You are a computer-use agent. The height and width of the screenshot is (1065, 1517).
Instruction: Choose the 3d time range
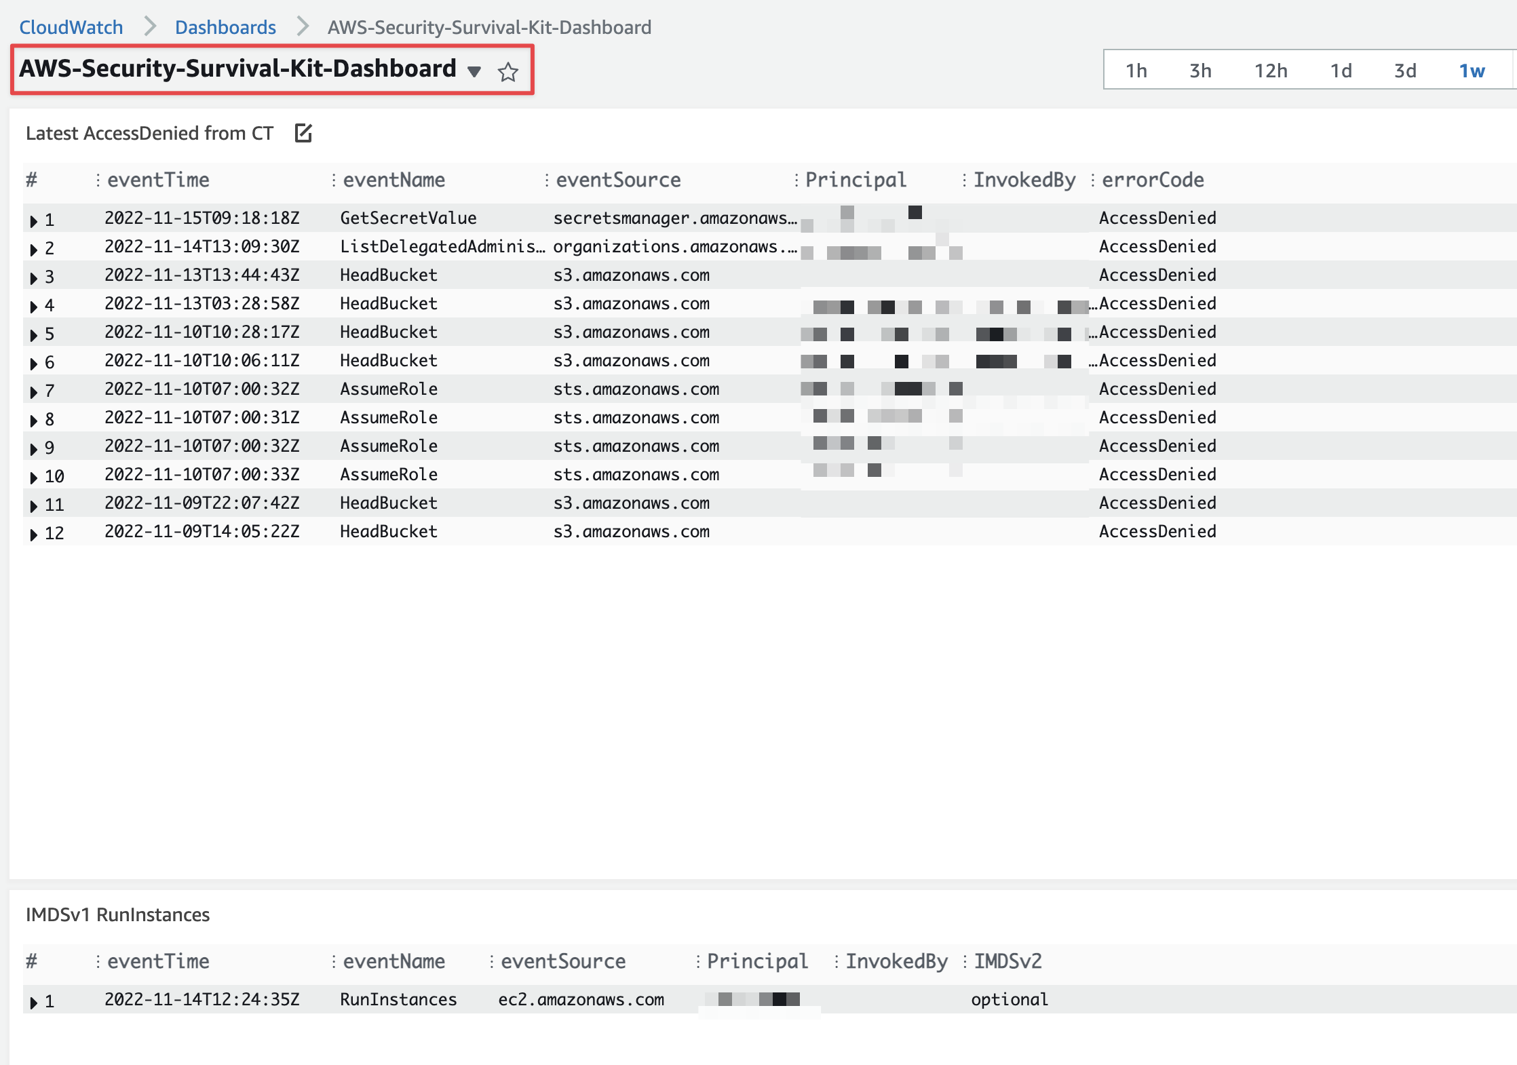point(1405,71)
